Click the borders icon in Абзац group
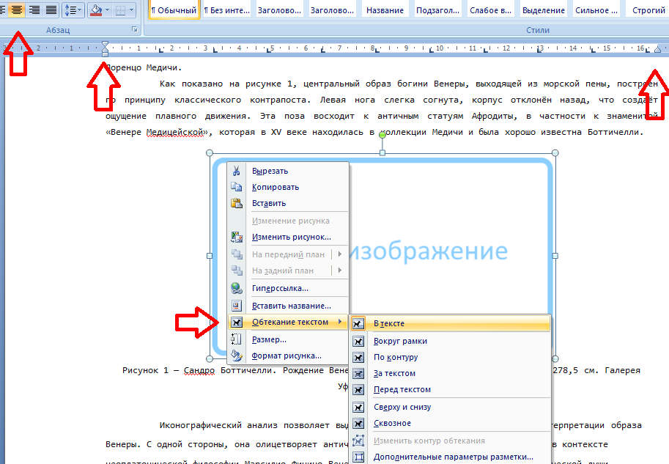 (x=121, y=10)
